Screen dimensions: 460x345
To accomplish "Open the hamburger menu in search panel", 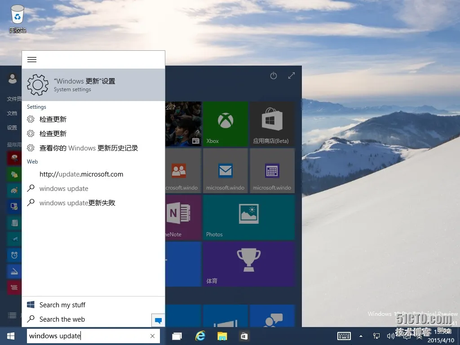I will pyautogui.click(x=32, y=60).
